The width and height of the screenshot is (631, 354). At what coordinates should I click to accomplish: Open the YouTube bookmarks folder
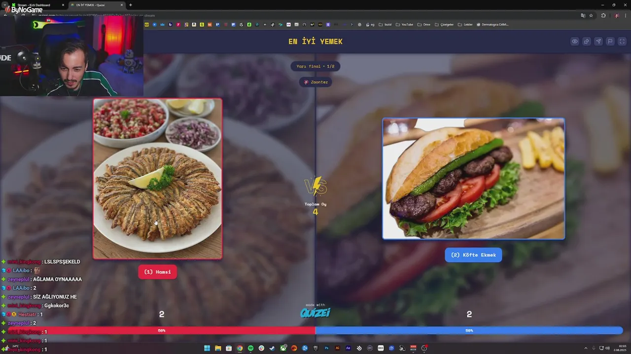404,25
